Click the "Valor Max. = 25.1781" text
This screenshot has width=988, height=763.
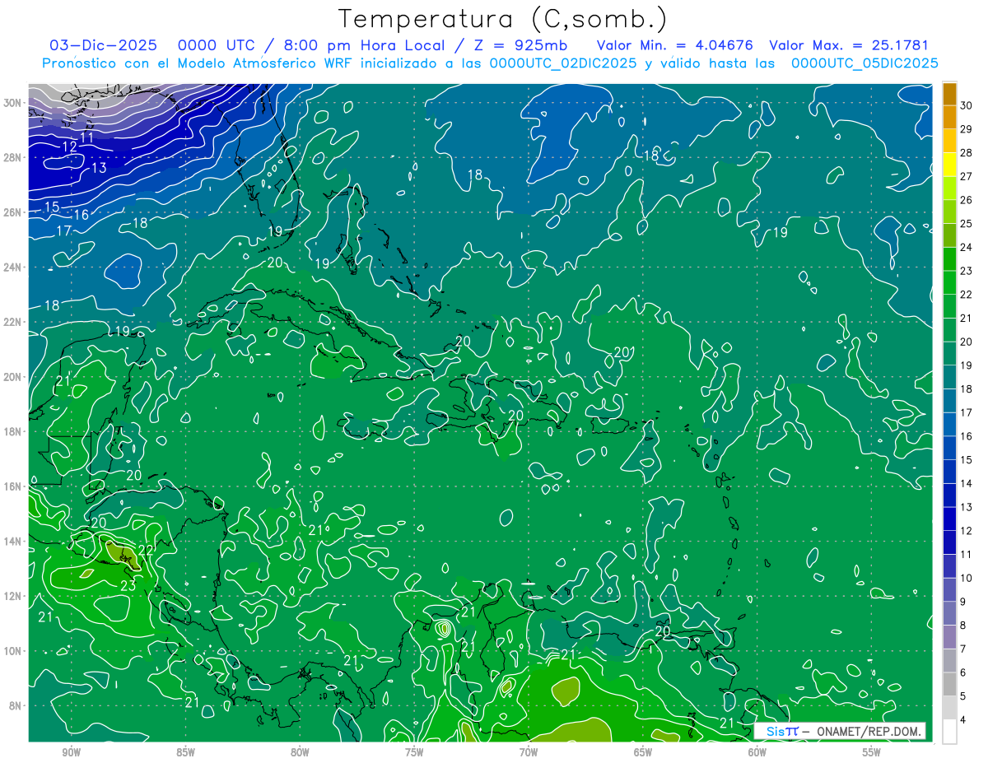[848, 45]
